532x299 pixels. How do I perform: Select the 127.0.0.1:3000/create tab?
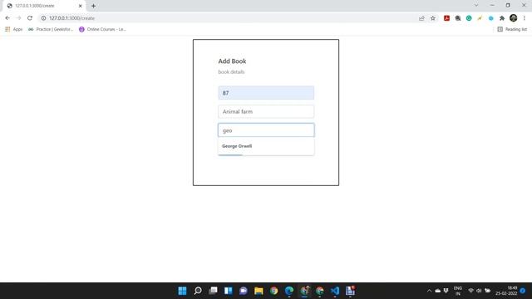[43, 6]
